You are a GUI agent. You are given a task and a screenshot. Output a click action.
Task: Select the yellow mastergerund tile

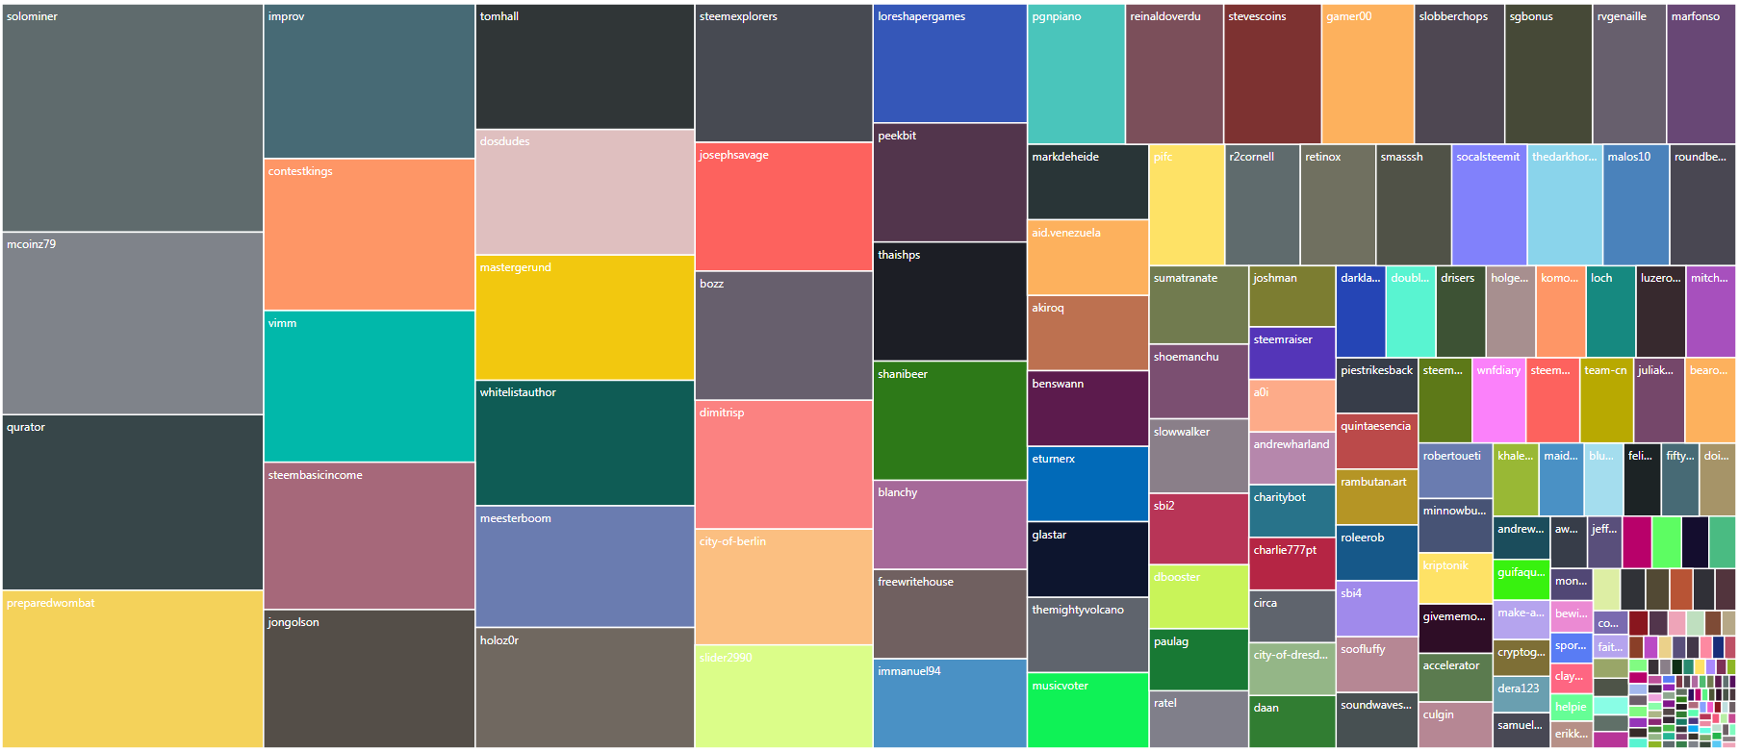point(585,317)
